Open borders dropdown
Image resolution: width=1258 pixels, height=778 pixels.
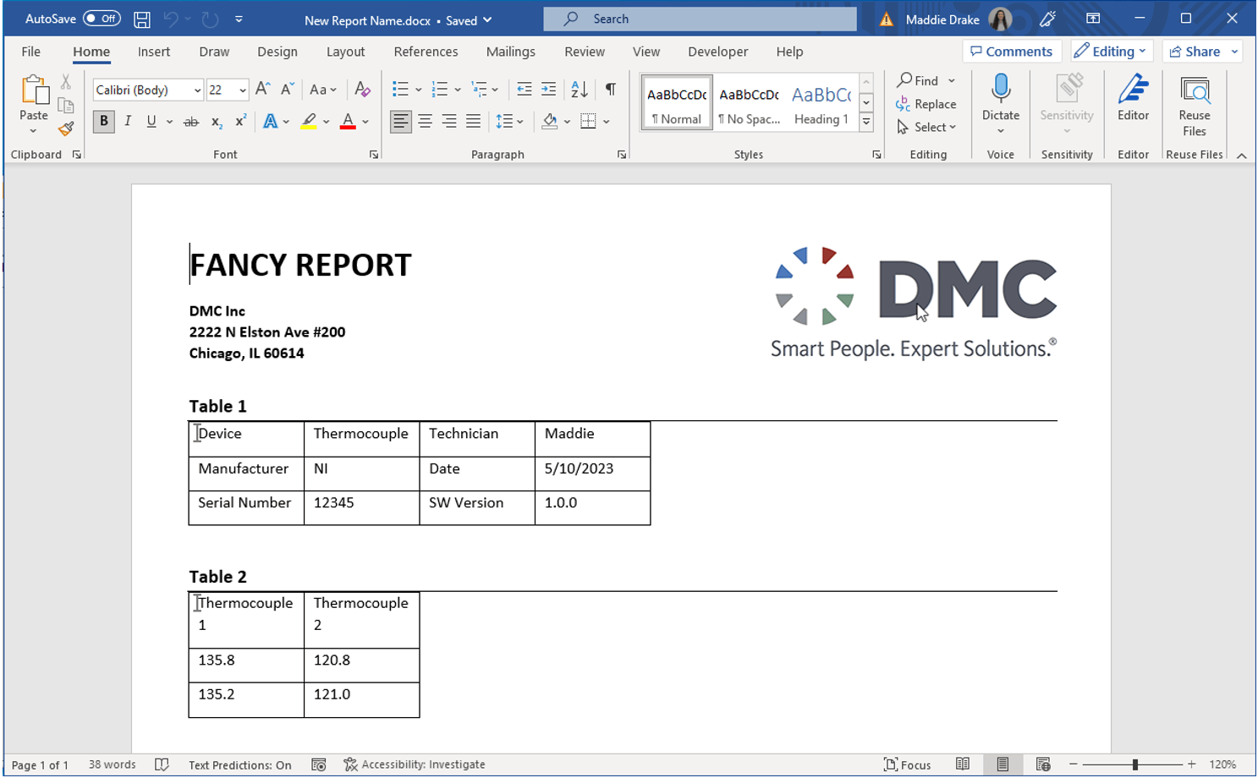607,122
